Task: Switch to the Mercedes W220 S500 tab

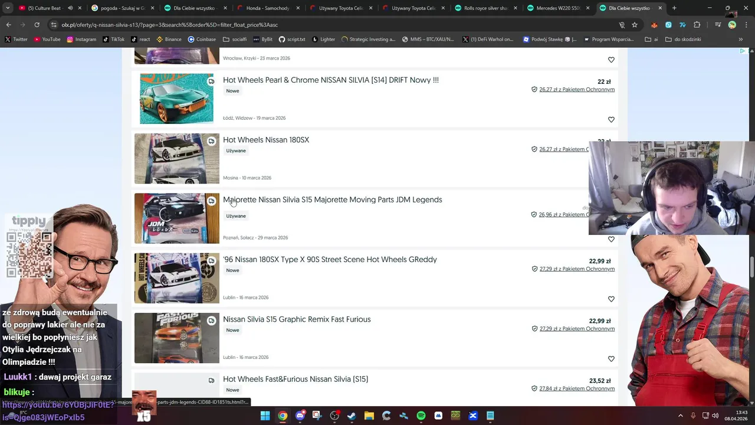Action: coord(558,8)
